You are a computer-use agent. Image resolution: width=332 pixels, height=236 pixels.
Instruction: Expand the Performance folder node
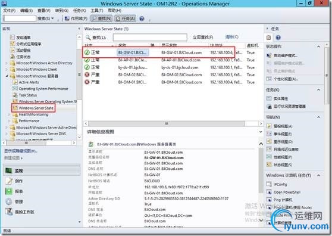[9, 121]
